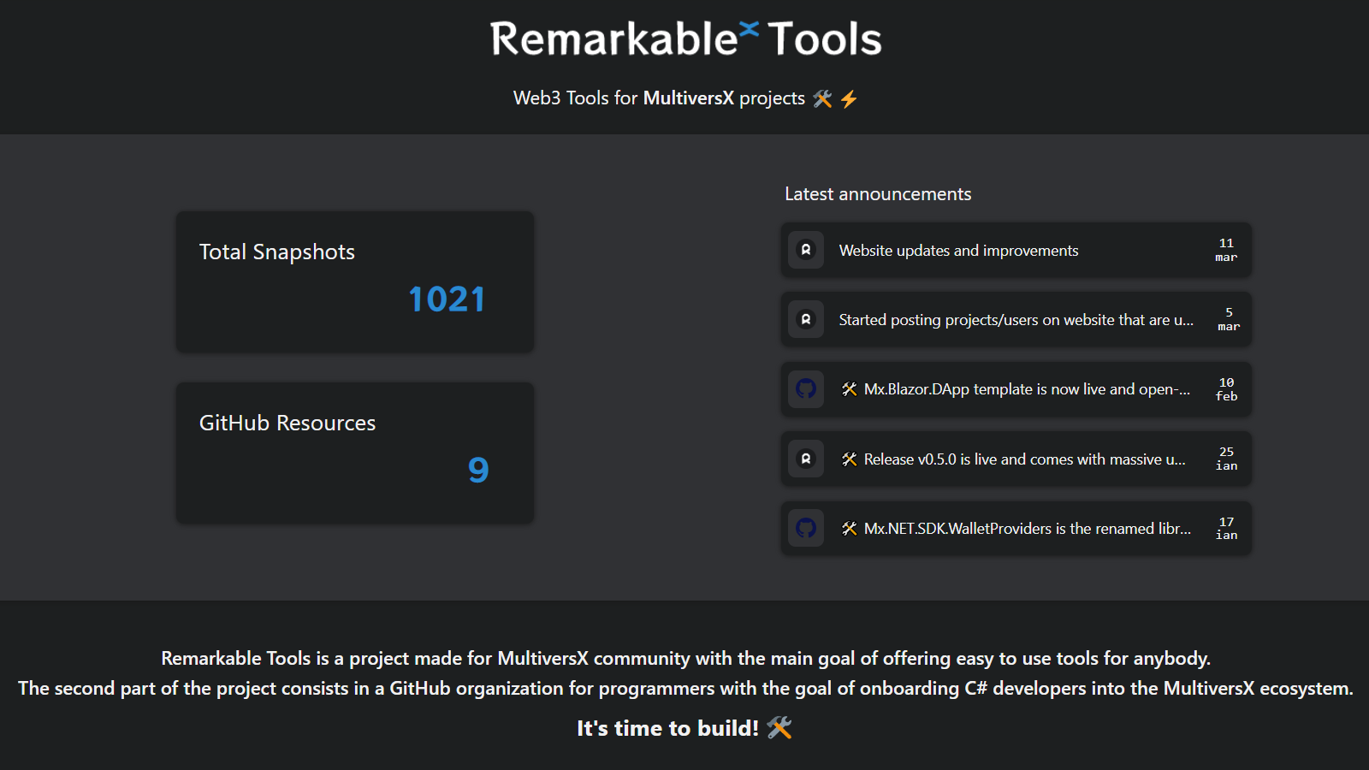Click the GitHub Resources card
Screen dimensions: 1369x770
click(354, 453)
